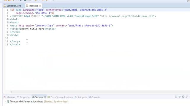This screenshot has height=106, width=190.
Task: Close the Servers view using its X icon
Action: [x=45, y=97]
